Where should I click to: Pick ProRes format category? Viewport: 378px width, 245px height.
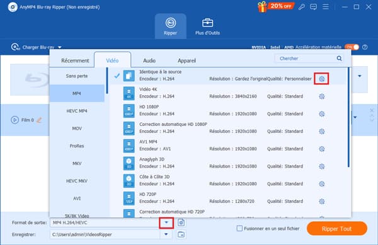(x=77, y=145)
